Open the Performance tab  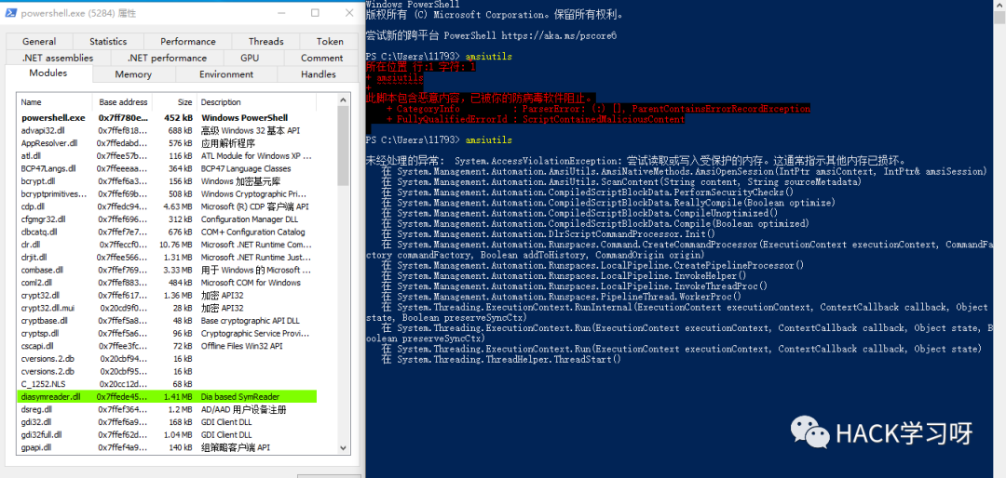pos(188,41)
